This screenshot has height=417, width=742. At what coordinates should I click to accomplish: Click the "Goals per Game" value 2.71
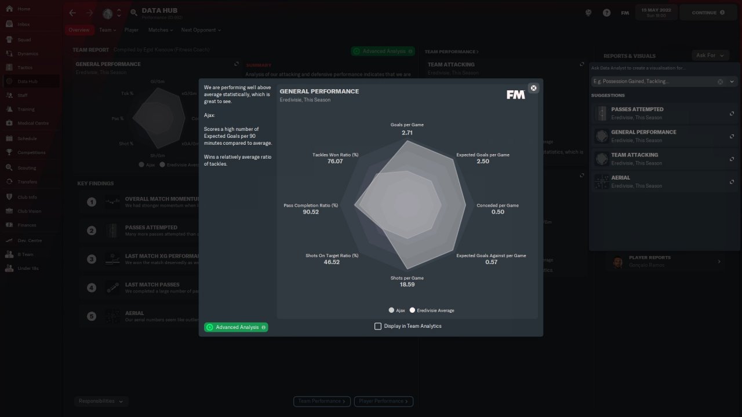click(x=407, y=133)
